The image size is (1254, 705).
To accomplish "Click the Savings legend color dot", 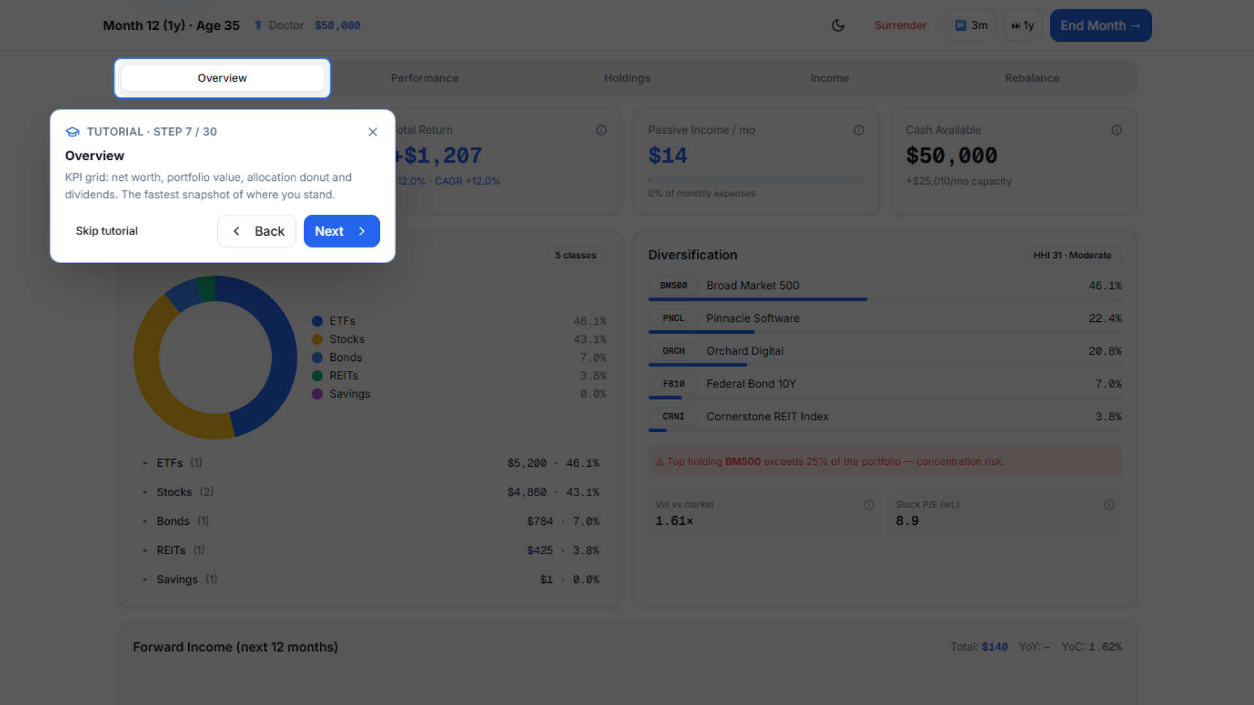I will click(317, 394).
